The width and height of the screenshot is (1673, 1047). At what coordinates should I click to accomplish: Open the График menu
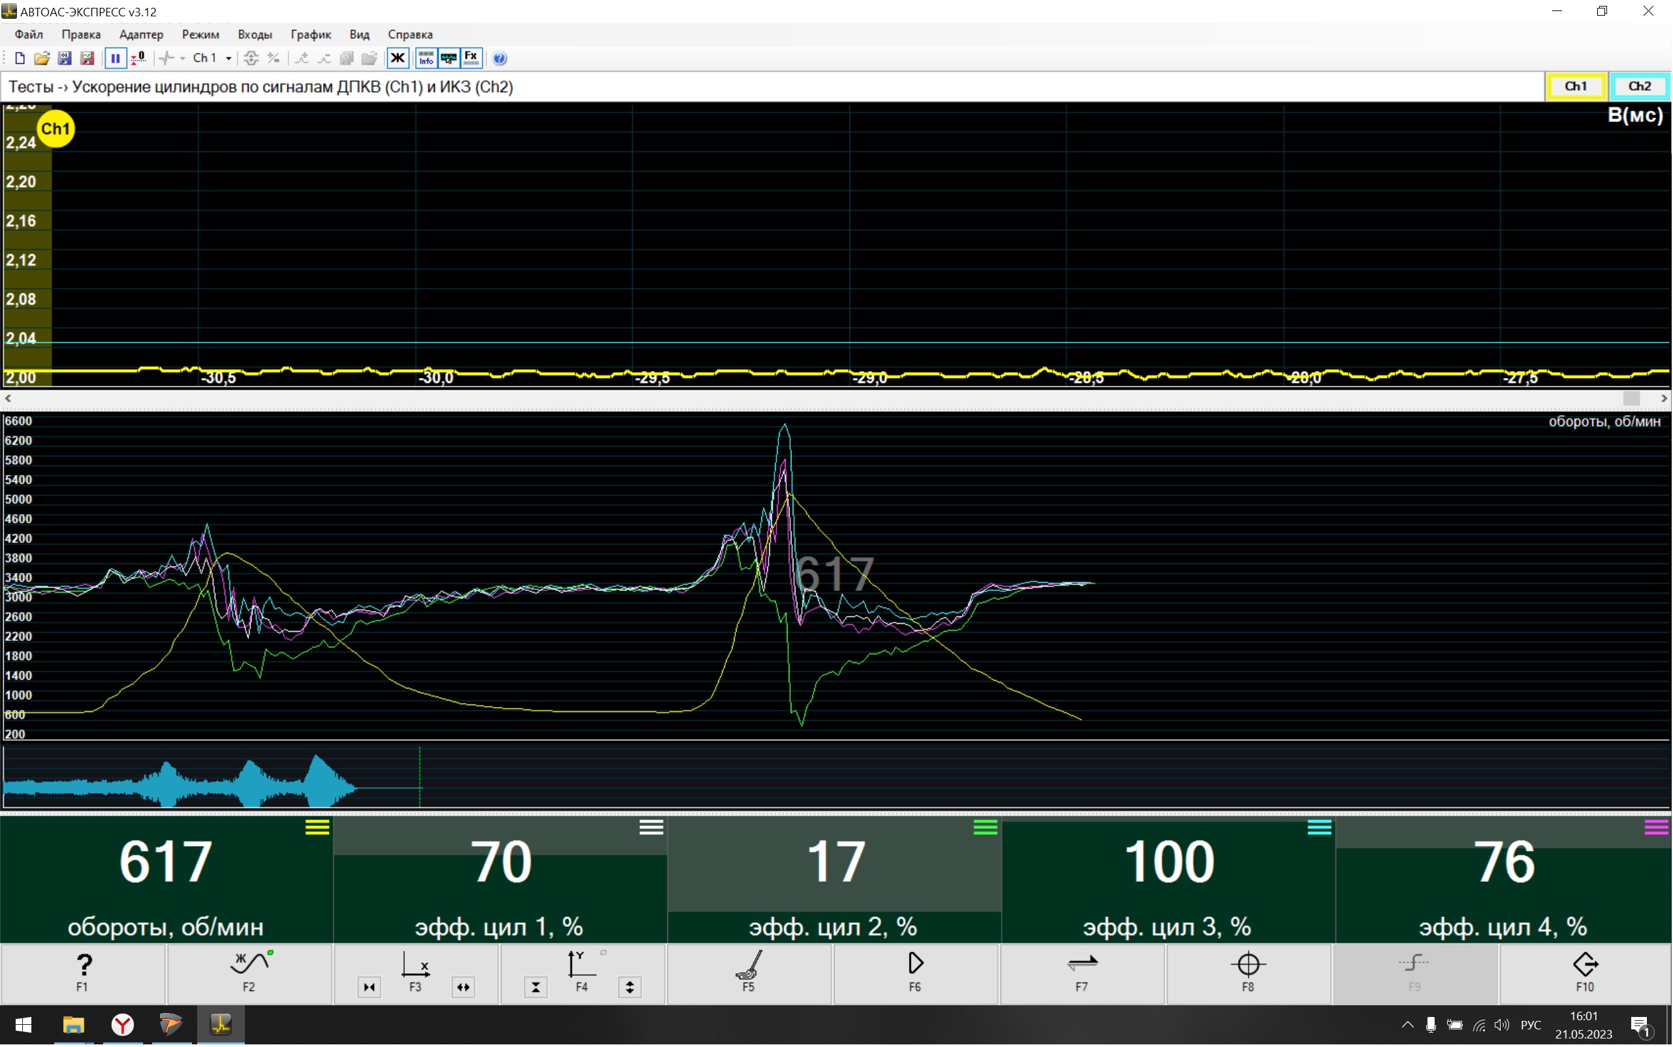coord(310,35)
